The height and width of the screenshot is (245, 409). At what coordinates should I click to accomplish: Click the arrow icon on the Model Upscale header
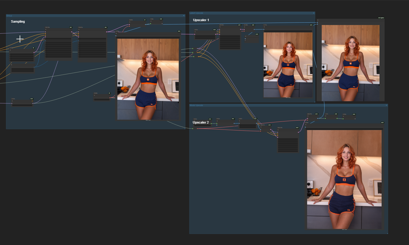[x=386, y=105]
